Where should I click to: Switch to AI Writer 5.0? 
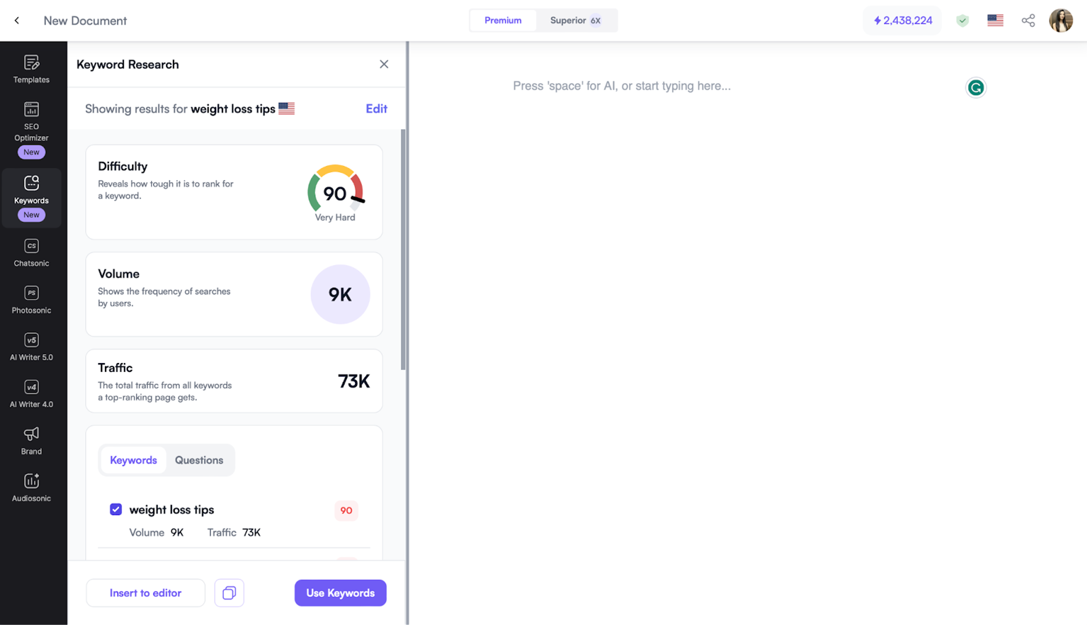click(x=32, y=347)
